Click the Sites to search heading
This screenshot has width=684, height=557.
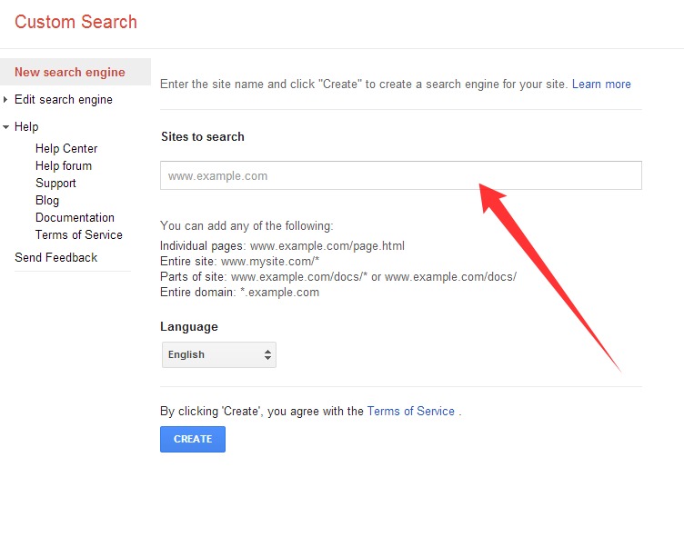click(203, 137)
